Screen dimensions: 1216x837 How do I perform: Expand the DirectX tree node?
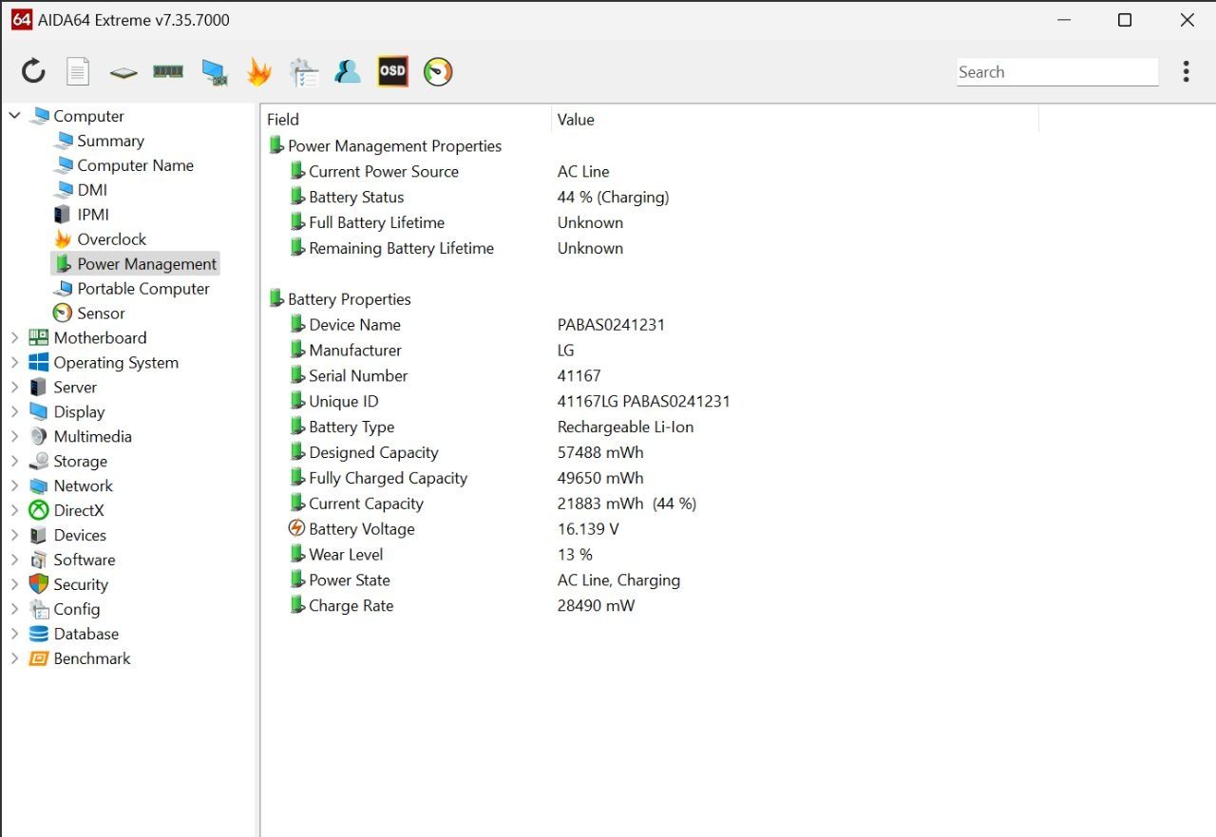point(15,511)
